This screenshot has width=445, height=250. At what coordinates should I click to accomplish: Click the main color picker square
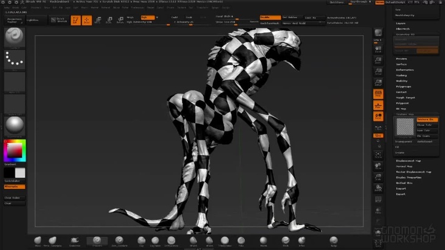(15, 150)
